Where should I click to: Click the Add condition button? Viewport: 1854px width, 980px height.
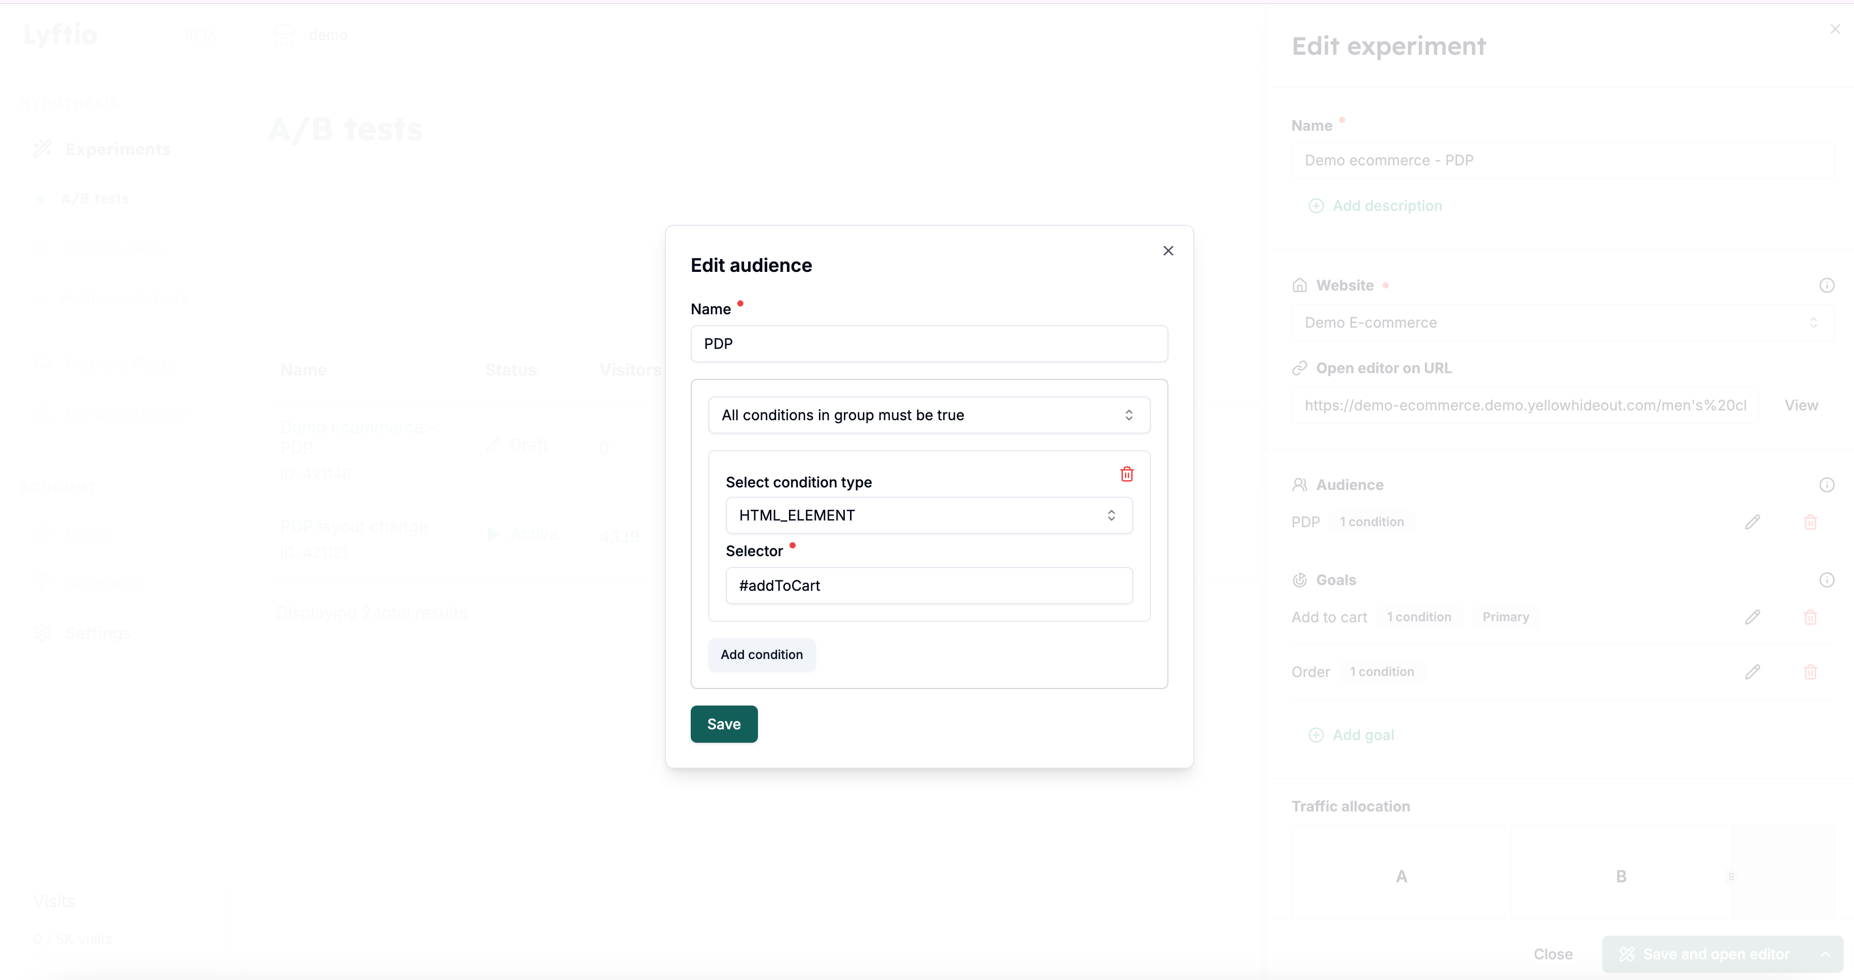coord(762,655)
